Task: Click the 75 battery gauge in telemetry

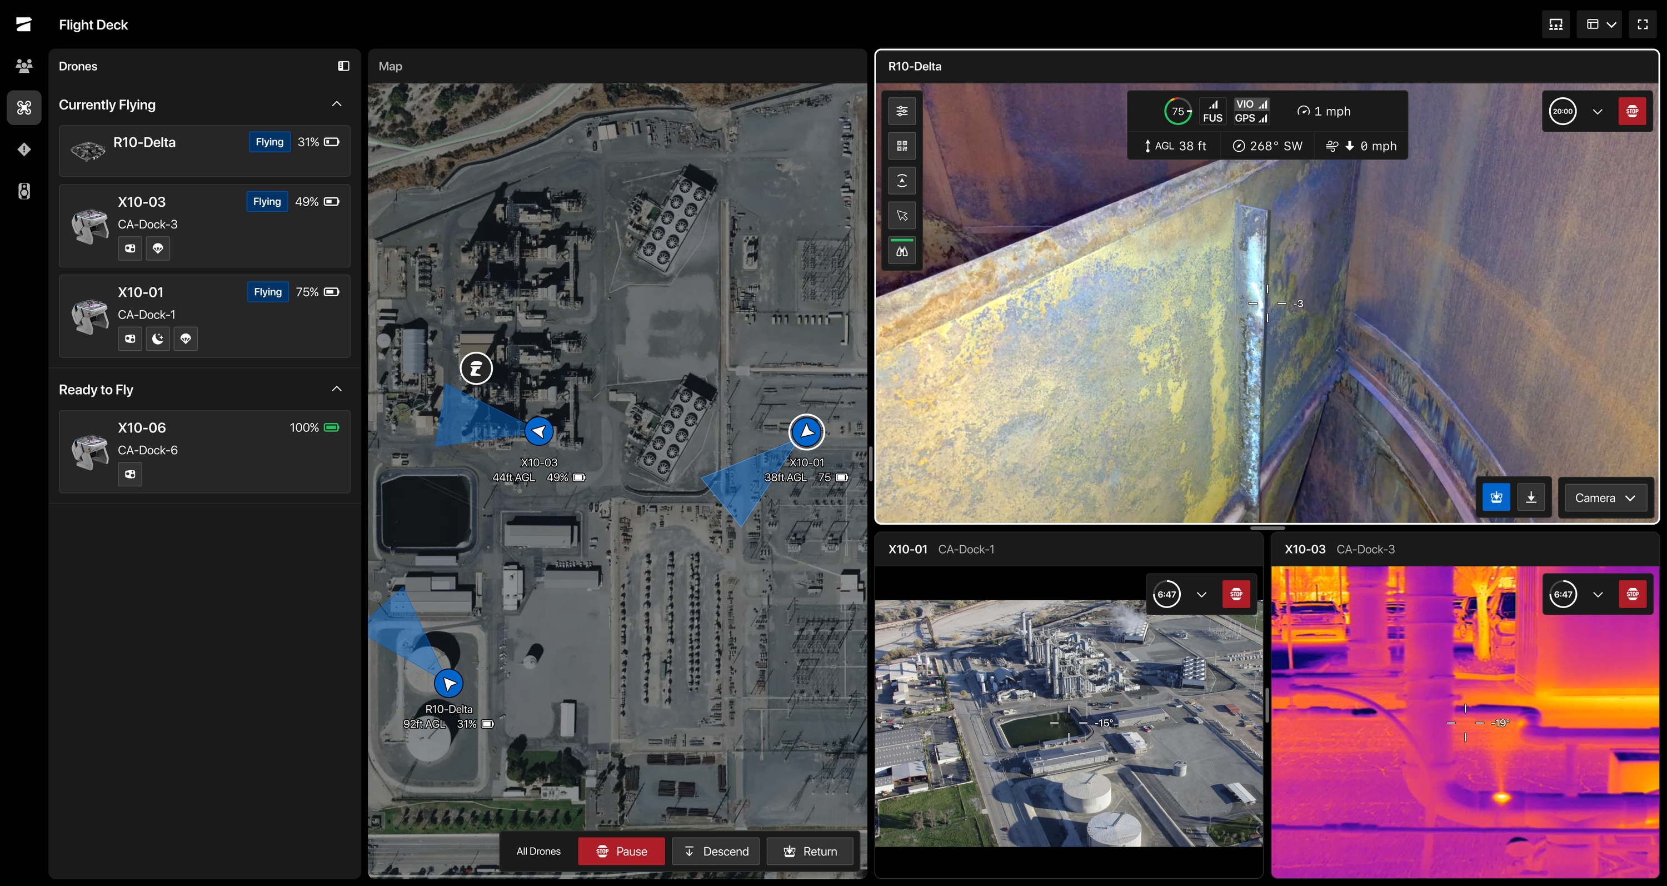Action: [x=1178, y=111]
